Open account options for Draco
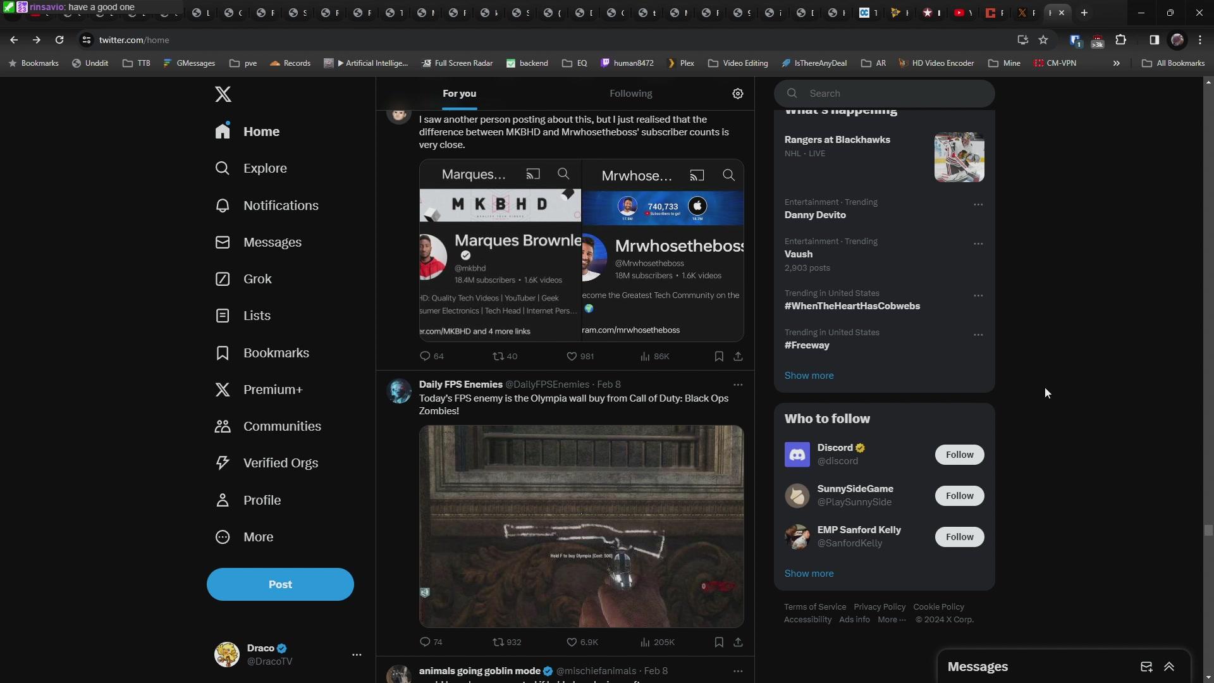The height and width of the screenshot is (683, 1214). pos(357,655)
